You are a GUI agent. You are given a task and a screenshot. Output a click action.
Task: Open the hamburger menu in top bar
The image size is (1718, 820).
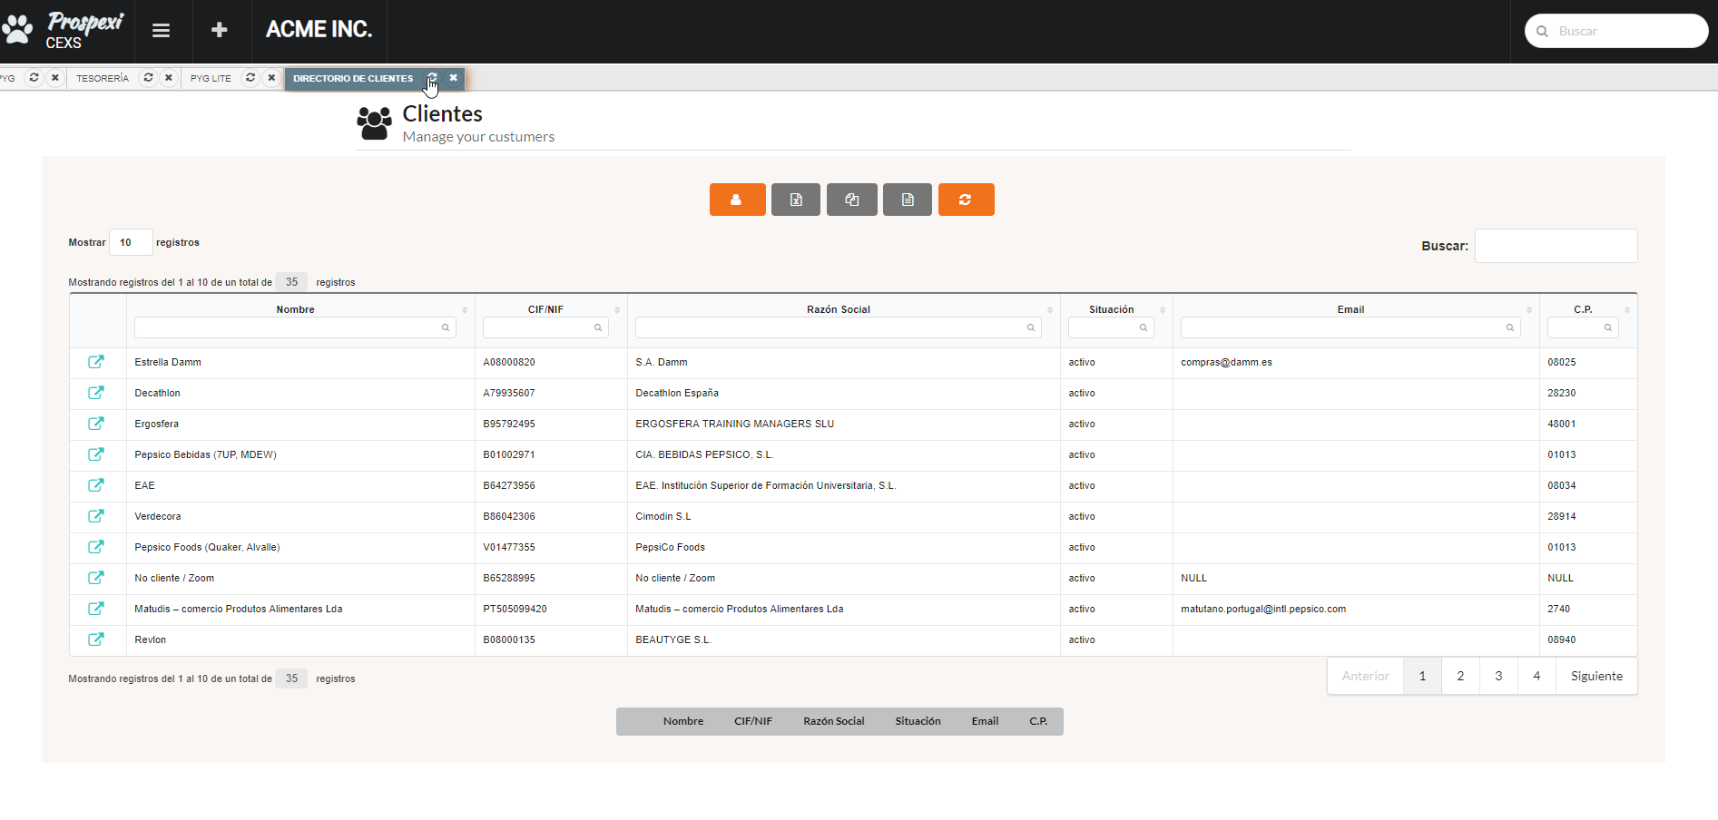point(162,31)
